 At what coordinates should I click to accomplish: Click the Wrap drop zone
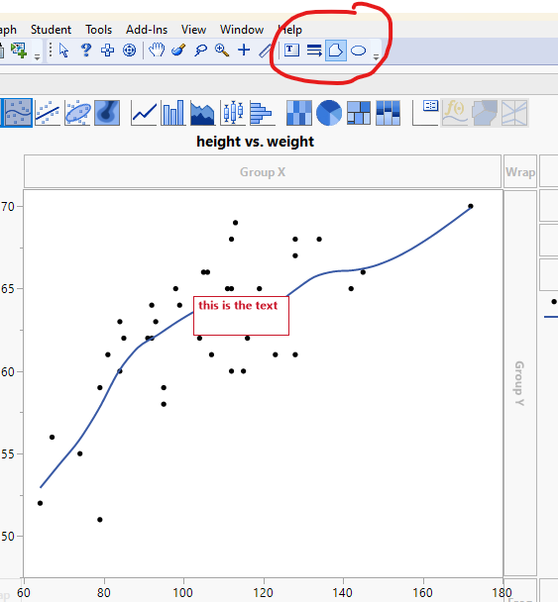tap(520, 171)
